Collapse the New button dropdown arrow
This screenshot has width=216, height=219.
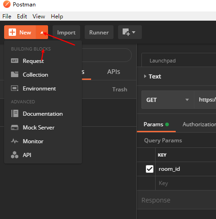(x=42, y=32)
